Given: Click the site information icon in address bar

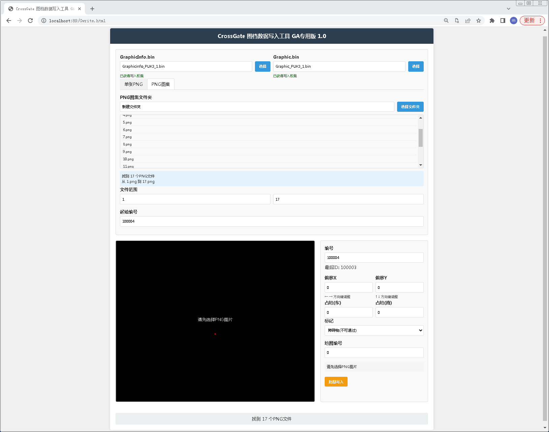Looking at the screenshot, I should click(x=44, y=21).
